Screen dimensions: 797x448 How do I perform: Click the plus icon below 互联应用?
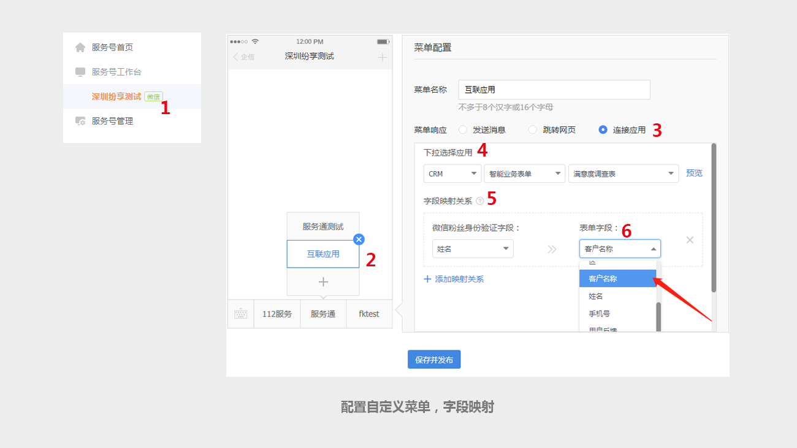(323, 282)
